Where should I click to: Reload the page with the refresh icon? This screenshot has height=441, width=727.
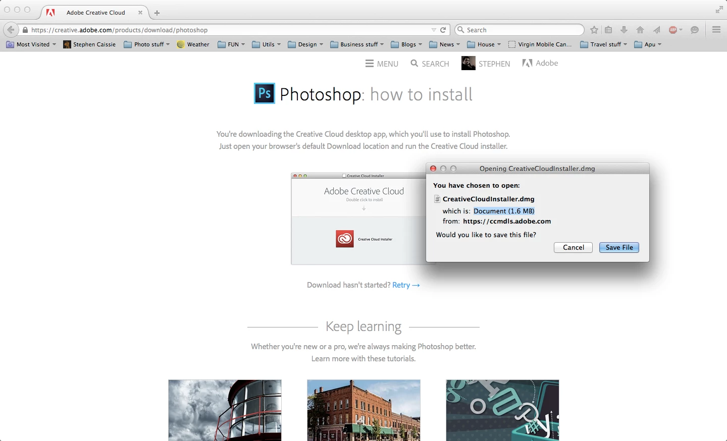443,30
